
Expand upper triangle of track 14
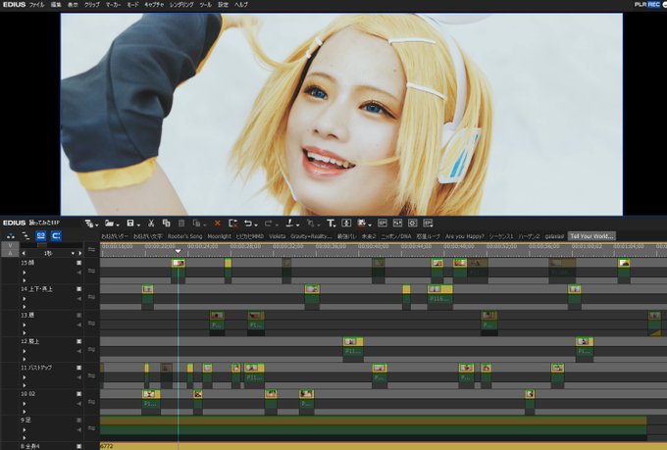[25, 299]
